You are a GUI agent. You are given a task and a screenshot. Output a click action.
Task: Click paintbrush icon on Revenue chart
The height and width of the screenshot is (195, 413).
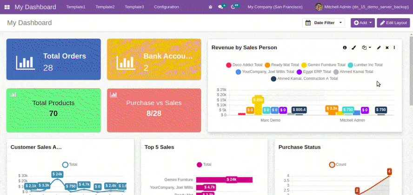pos(353,47)
